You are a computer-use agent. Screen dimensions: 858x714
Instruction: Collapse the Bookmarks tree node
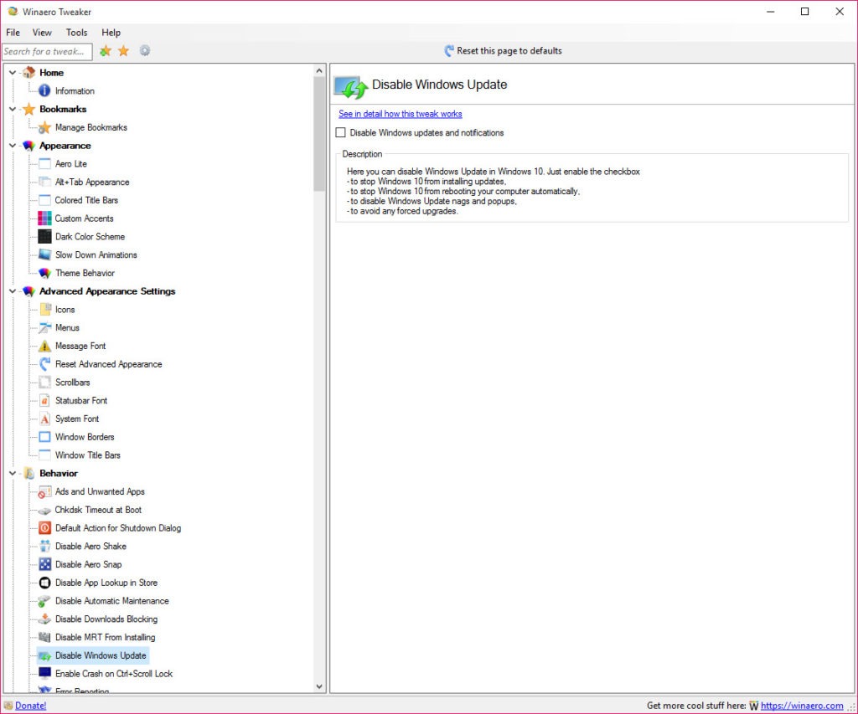(x=13, y=109)
